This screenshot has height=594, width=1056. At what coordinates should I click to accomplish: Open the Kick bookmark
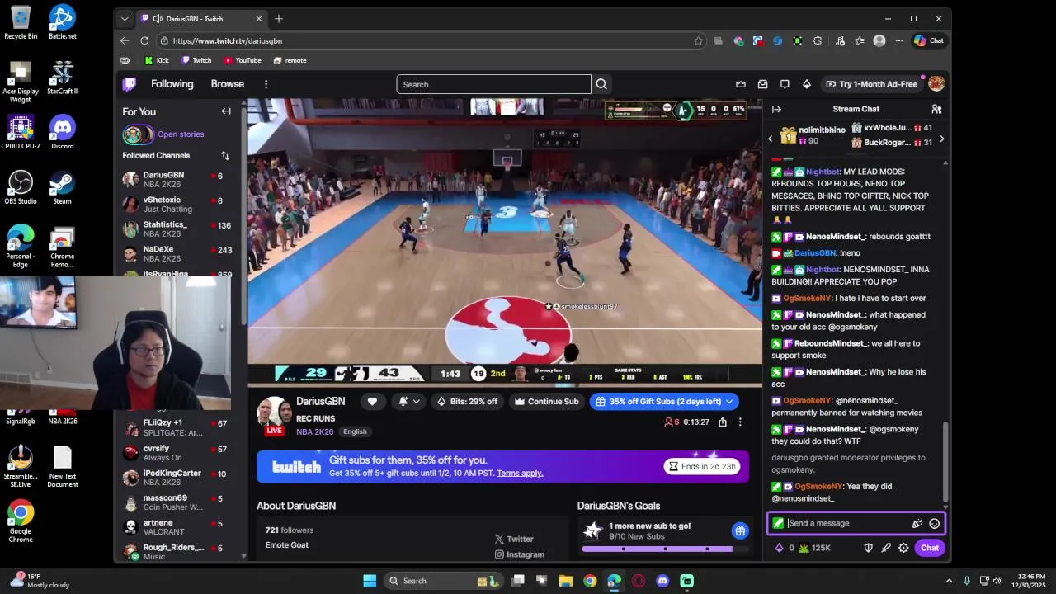pyautogui.click(x=157, y=60)
